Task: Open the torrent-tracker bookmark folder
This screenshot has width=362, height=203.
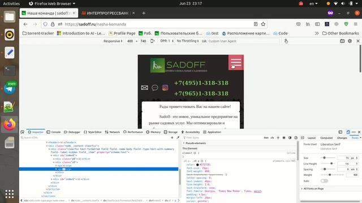Action: pos(38,33)
